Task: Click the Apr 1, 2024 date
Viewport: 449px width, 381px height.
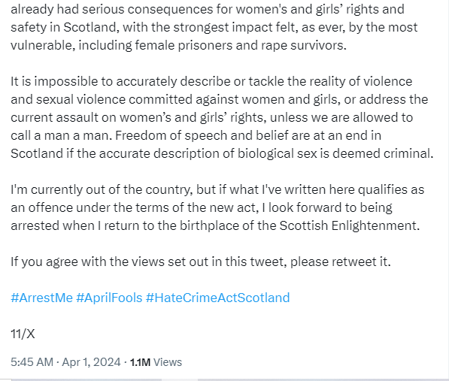Action: coord(91,362)
